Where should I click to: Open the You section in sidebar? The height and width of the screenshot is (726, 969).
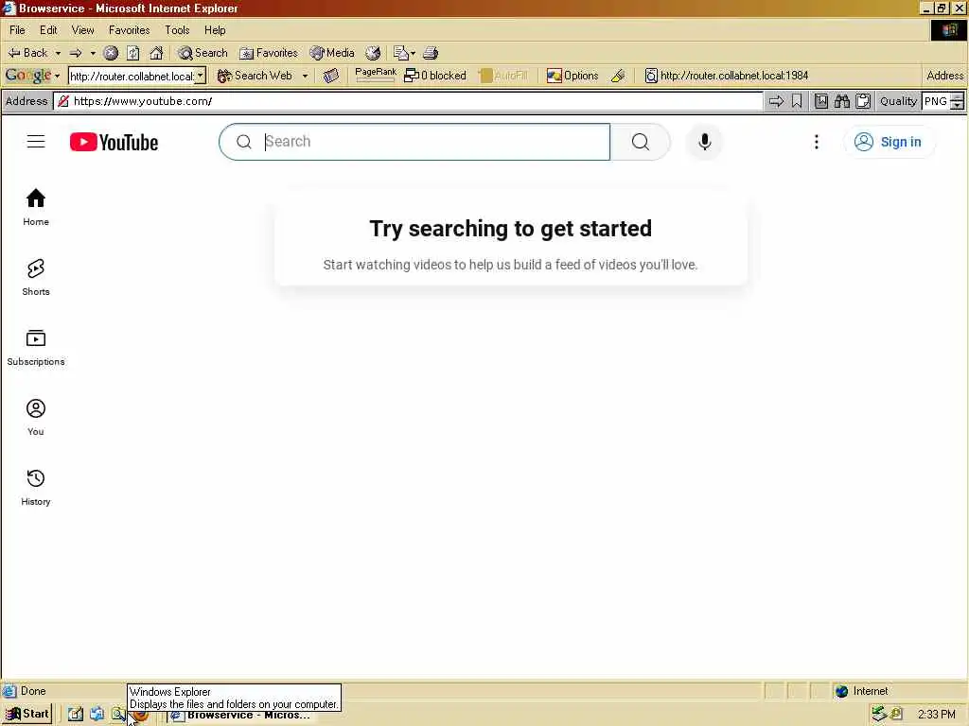point(36,417)
